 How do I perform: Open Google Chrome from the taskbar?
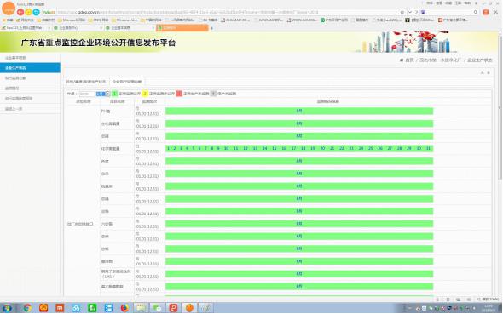pyautogui.click(x=27, y=308)
